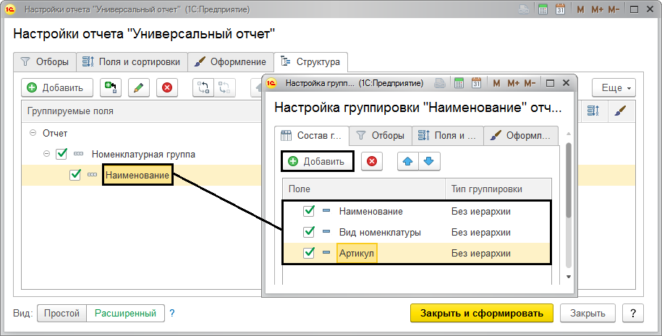Open the Отборы tab in grouping dialog
This screenshot has width=662, height=336.
(x=381, y=135)
